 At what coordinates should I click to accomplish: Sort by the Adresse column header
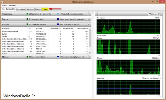click(42, 28)
